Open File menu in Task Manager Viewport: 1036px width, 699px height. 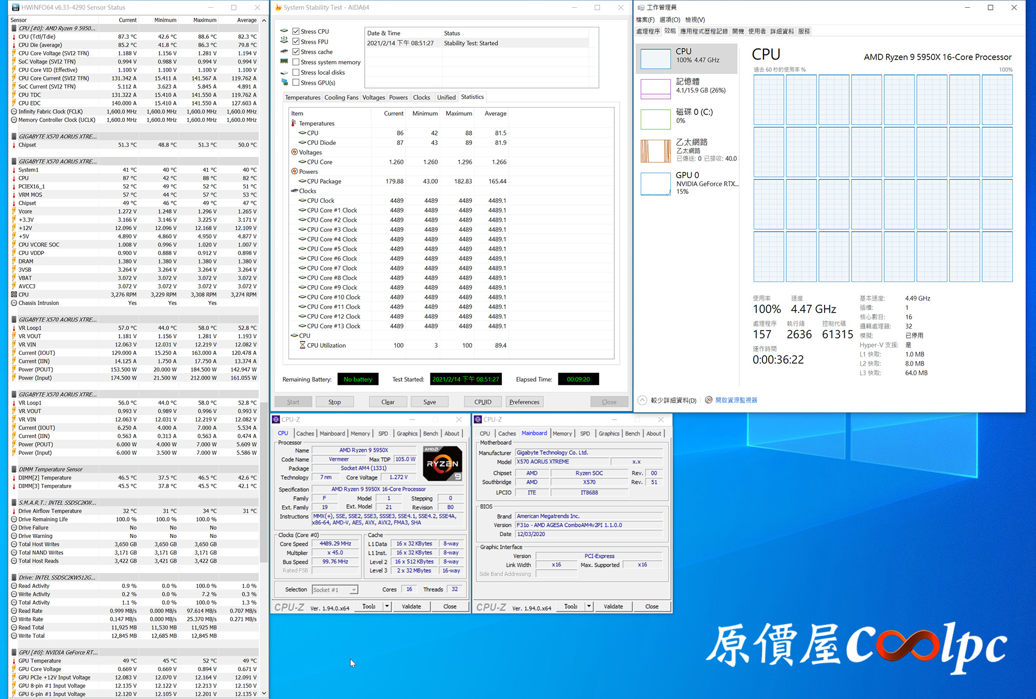pyautogui.click(x=645, y=20)
